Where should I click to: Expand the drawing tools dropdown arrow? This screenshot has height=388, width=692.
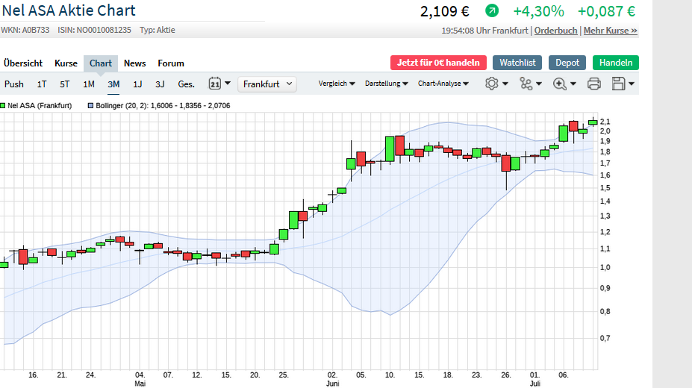coord(539,84)
